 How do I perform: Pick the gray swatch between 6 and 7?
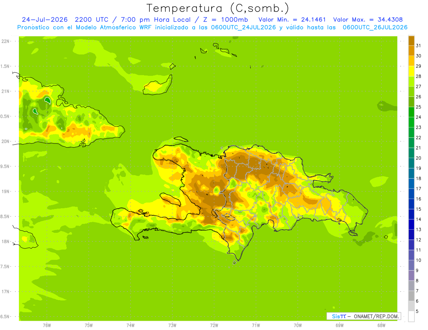click(411, 296)
